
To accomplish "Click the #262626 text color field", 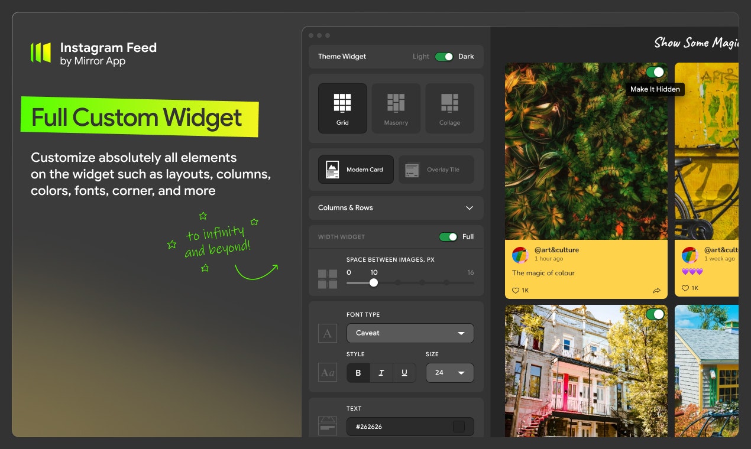I will 410,427.
